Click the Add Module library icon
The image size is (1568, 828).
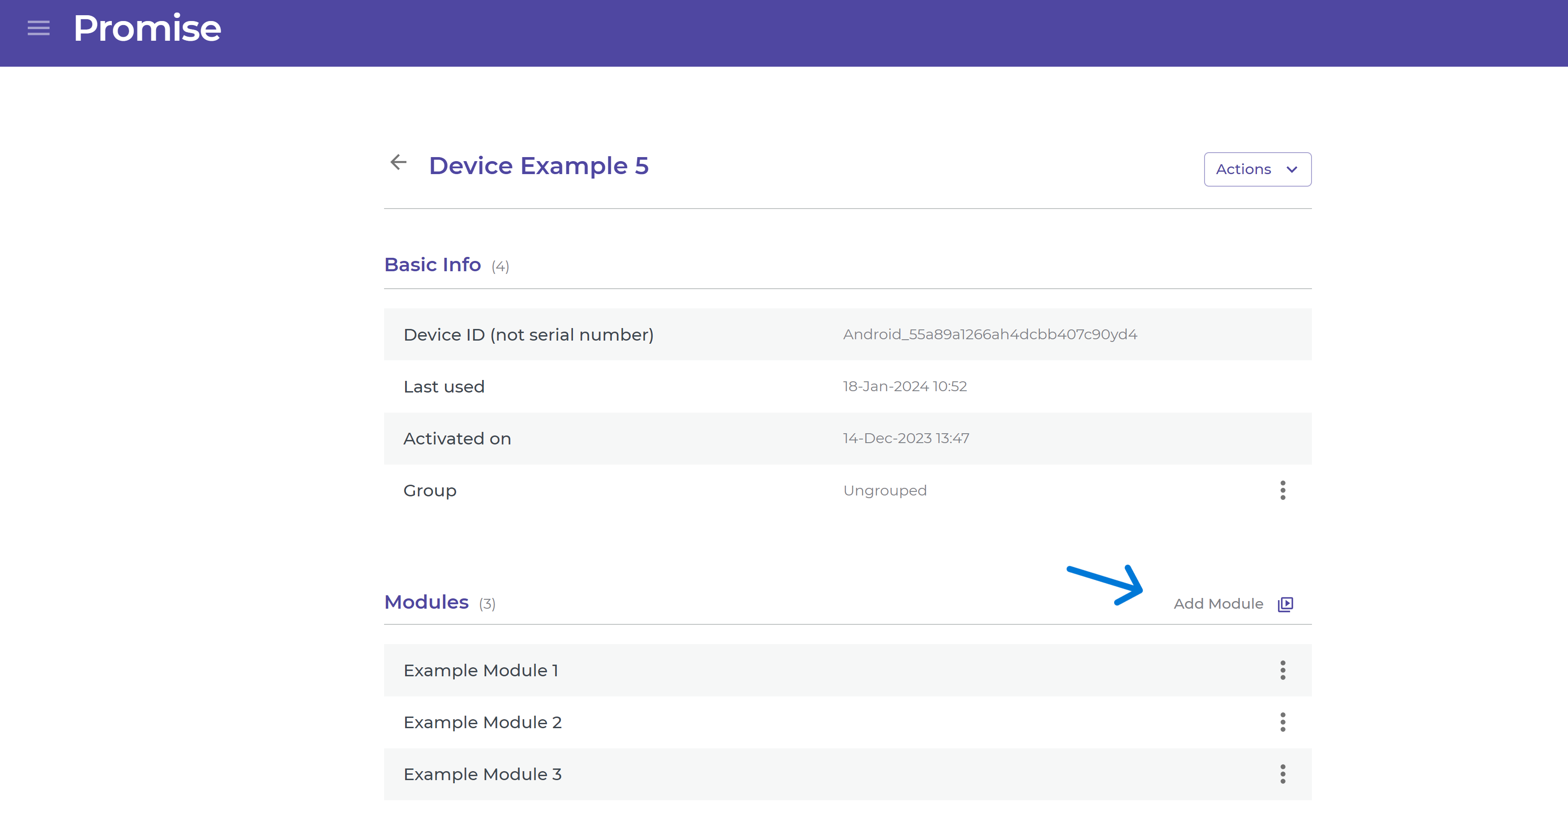1285,604
